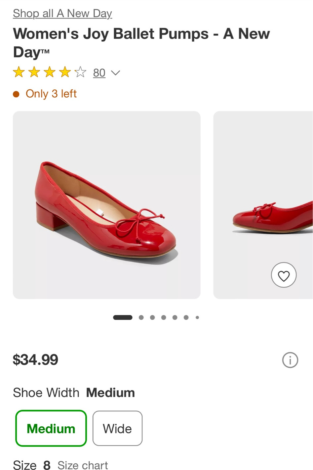Screen dimensions: 313x470
Task: Click the third carousel progress dot
Action: (x=152, y=317)
